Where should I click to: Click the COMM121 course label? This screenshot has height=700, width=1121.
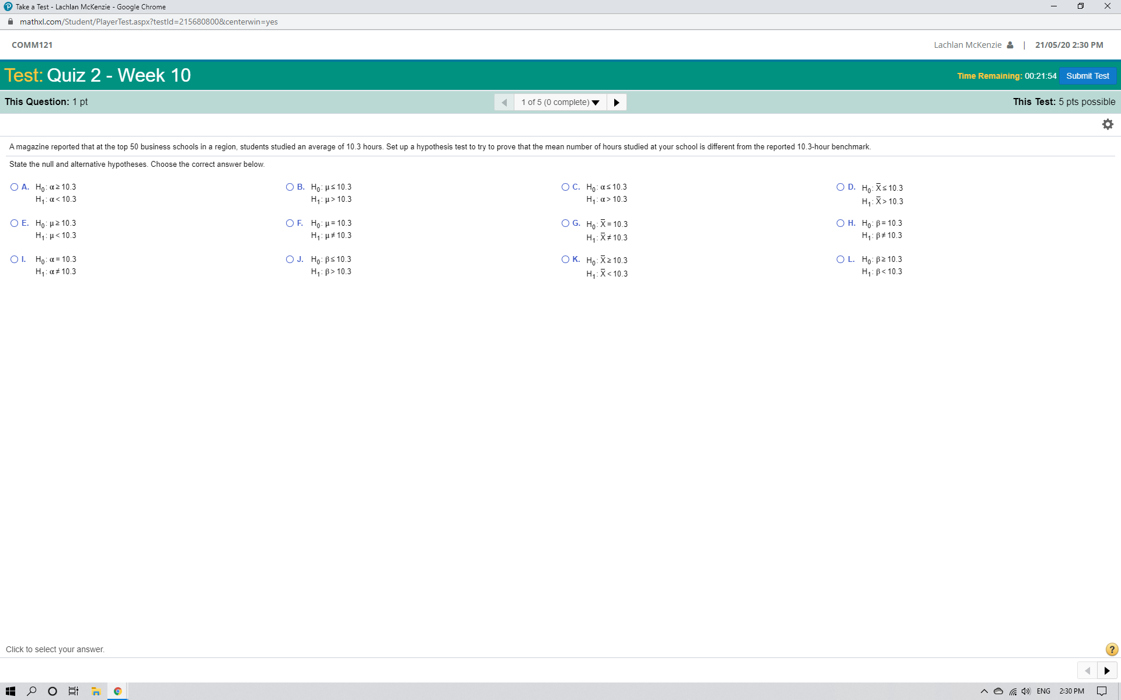(32, 44)
